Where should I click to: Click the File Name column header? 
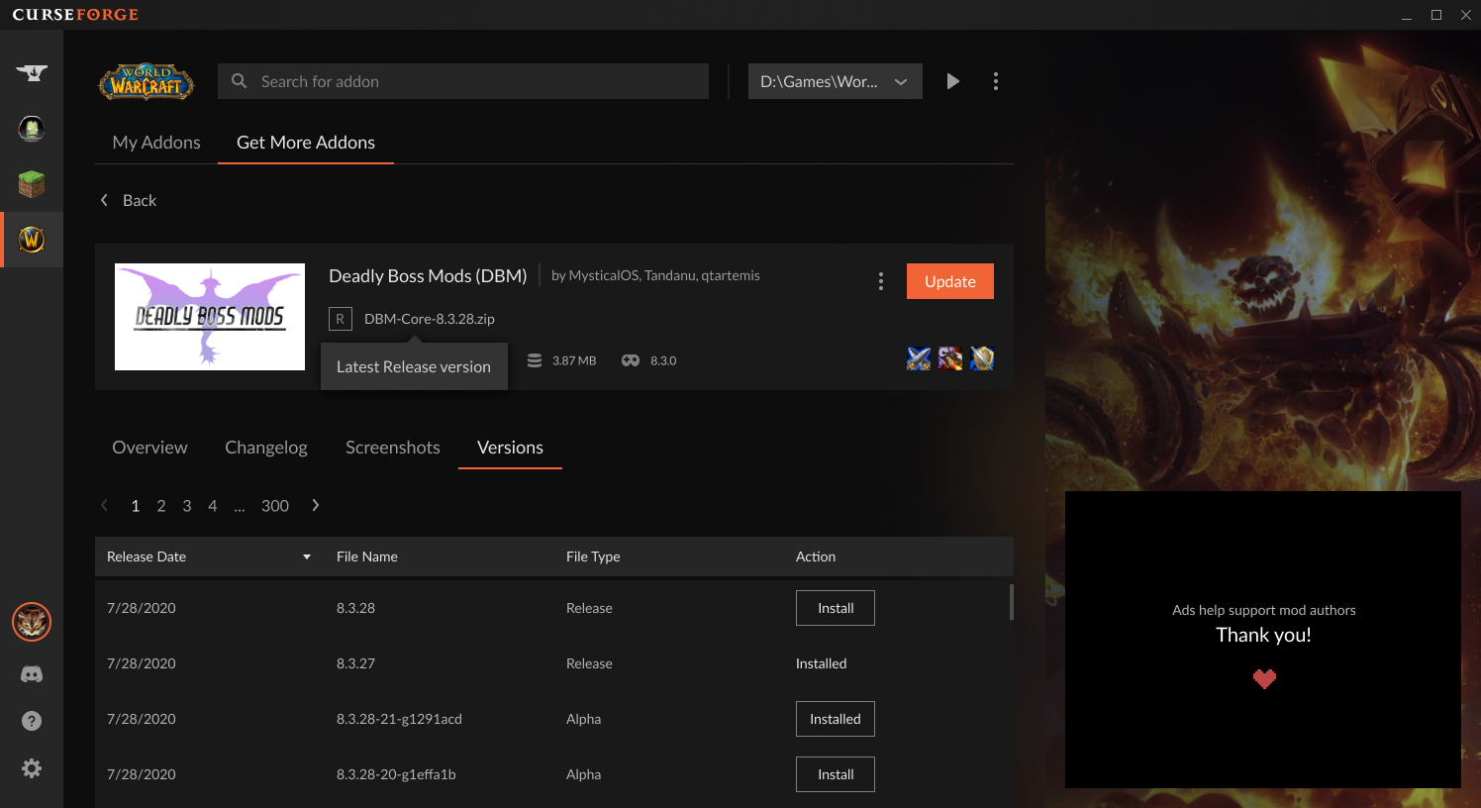pos(367,556)
